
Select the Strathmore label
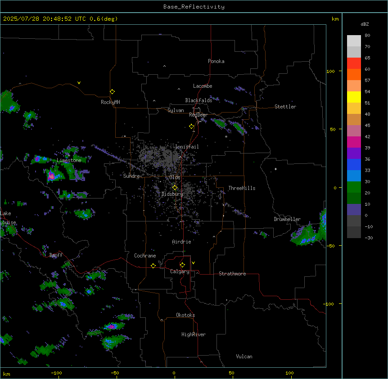coord(232,274)
